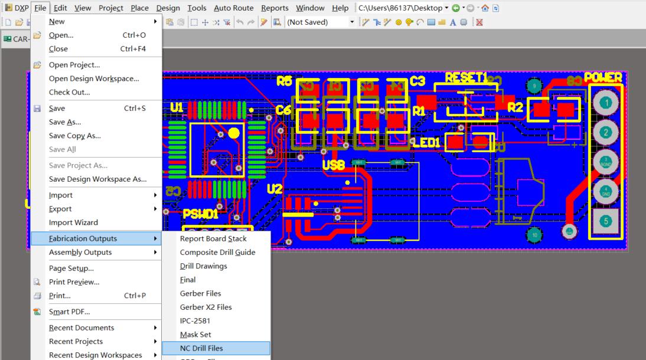Click the grey forward navigation button
The image size is (646, 360).
(471, 8)
